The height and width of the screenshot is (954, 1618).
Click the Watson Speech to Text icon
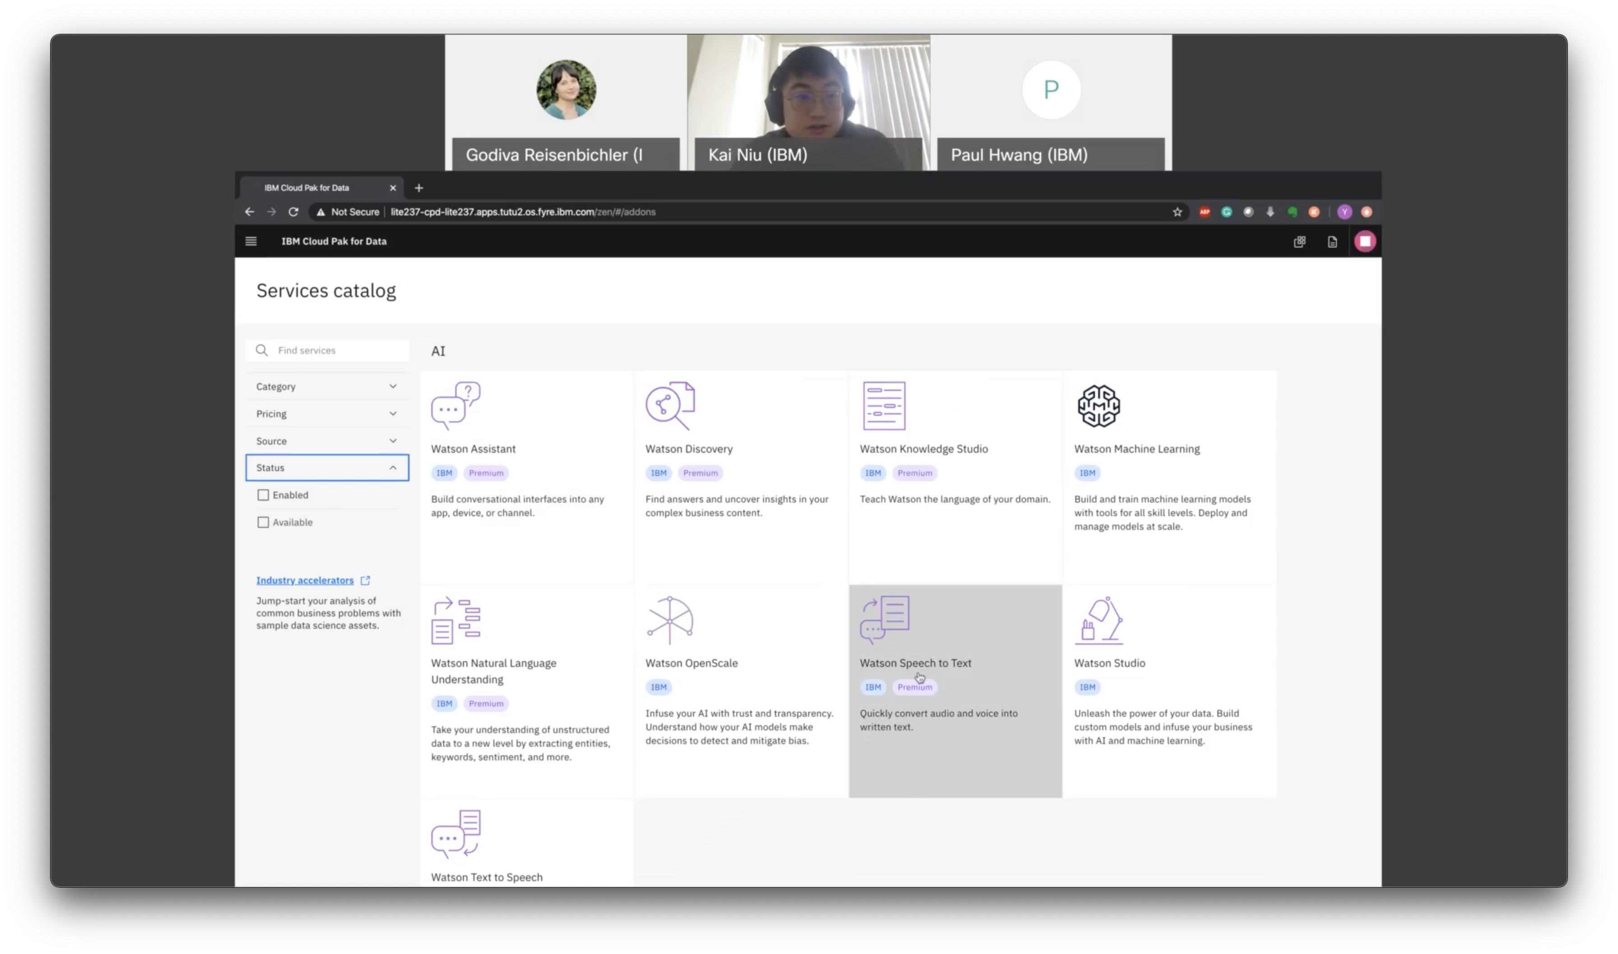coord(884,621)
